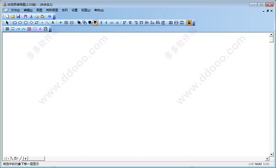Click the horizontal center alignment icon
Image resolution: width=276 pixels, height=168 pixels.
[130, 23]
